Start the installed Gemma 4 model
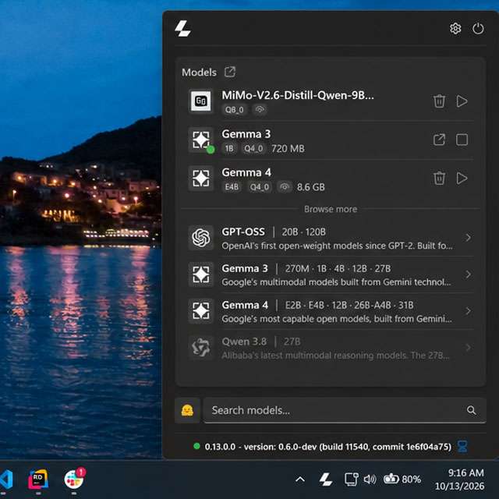 [462, 178]
